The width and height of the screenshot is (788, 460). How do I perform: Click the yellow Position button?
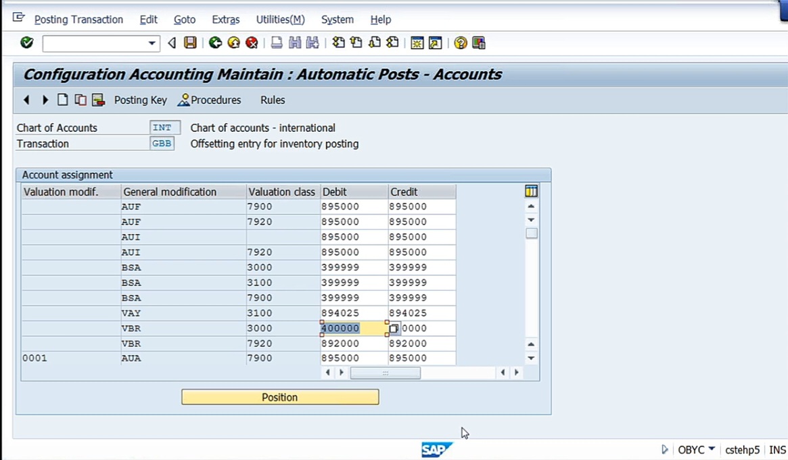pos(280,397)
